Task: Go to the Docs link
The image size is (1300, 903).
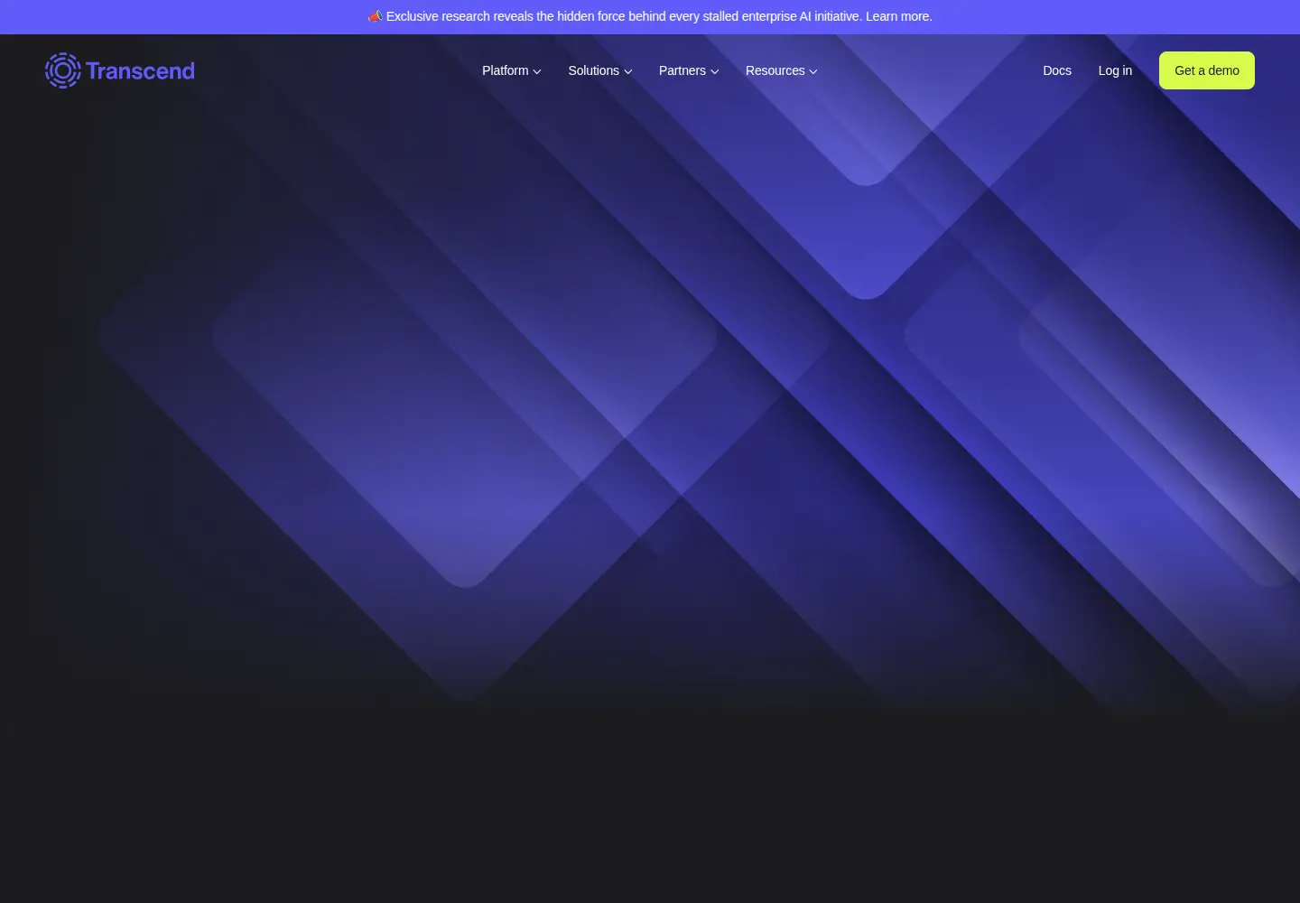Action: [1057, 70]
